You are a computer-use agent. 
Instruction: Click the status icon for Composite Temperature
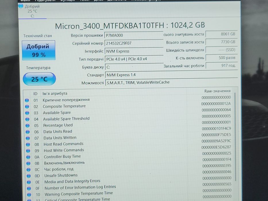(27, 107)
